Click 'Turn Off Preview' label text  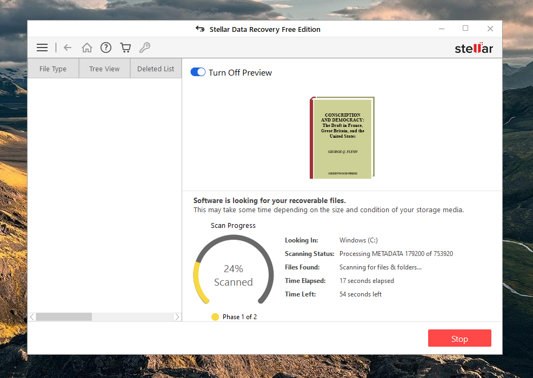click(241, 73)
